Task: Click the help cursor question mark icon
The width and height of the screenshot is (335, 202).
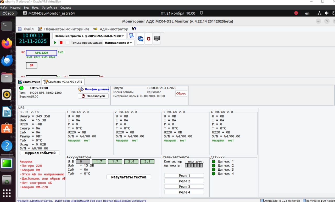Action: pyautogui.click(x=134, y=29)
